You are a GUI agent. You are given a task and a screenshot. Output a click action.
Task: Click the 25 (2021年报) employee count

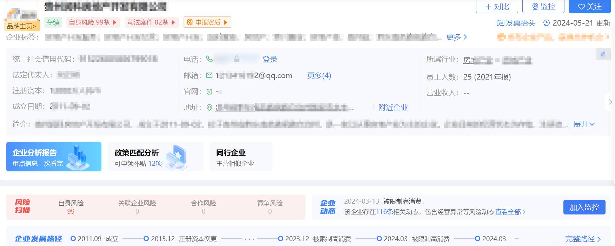click(487, 77)
